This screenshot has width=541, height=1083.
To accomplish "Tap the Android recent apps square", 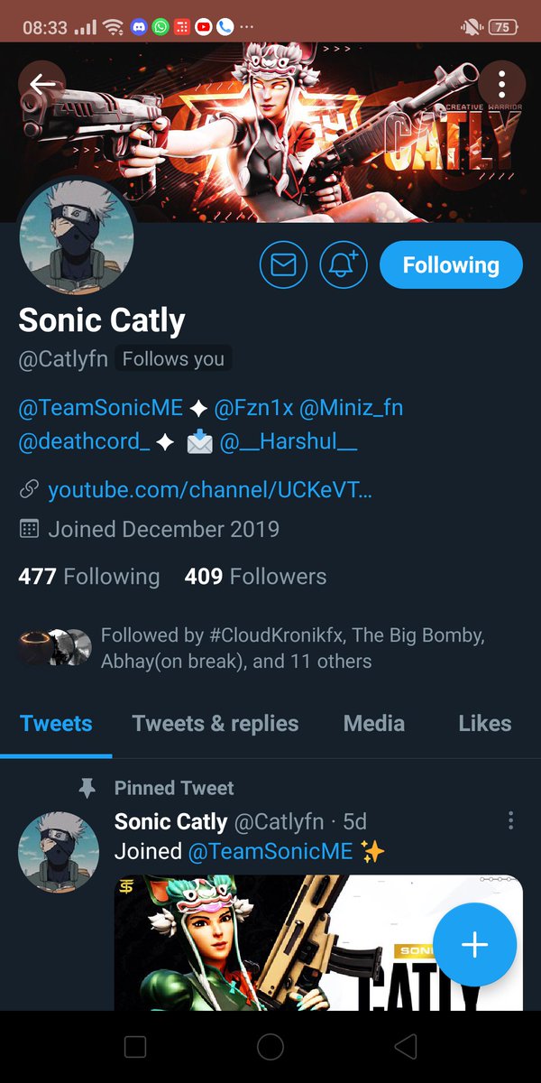I will click(135, 1047).
